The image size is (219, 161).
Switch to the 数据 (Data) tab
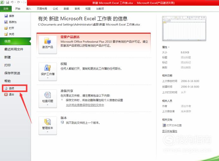[x=66, y=9]
